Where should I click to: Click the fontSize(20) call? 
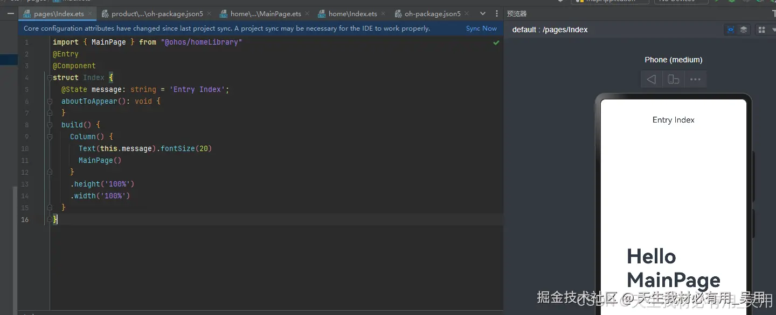(x=186, y=149)
